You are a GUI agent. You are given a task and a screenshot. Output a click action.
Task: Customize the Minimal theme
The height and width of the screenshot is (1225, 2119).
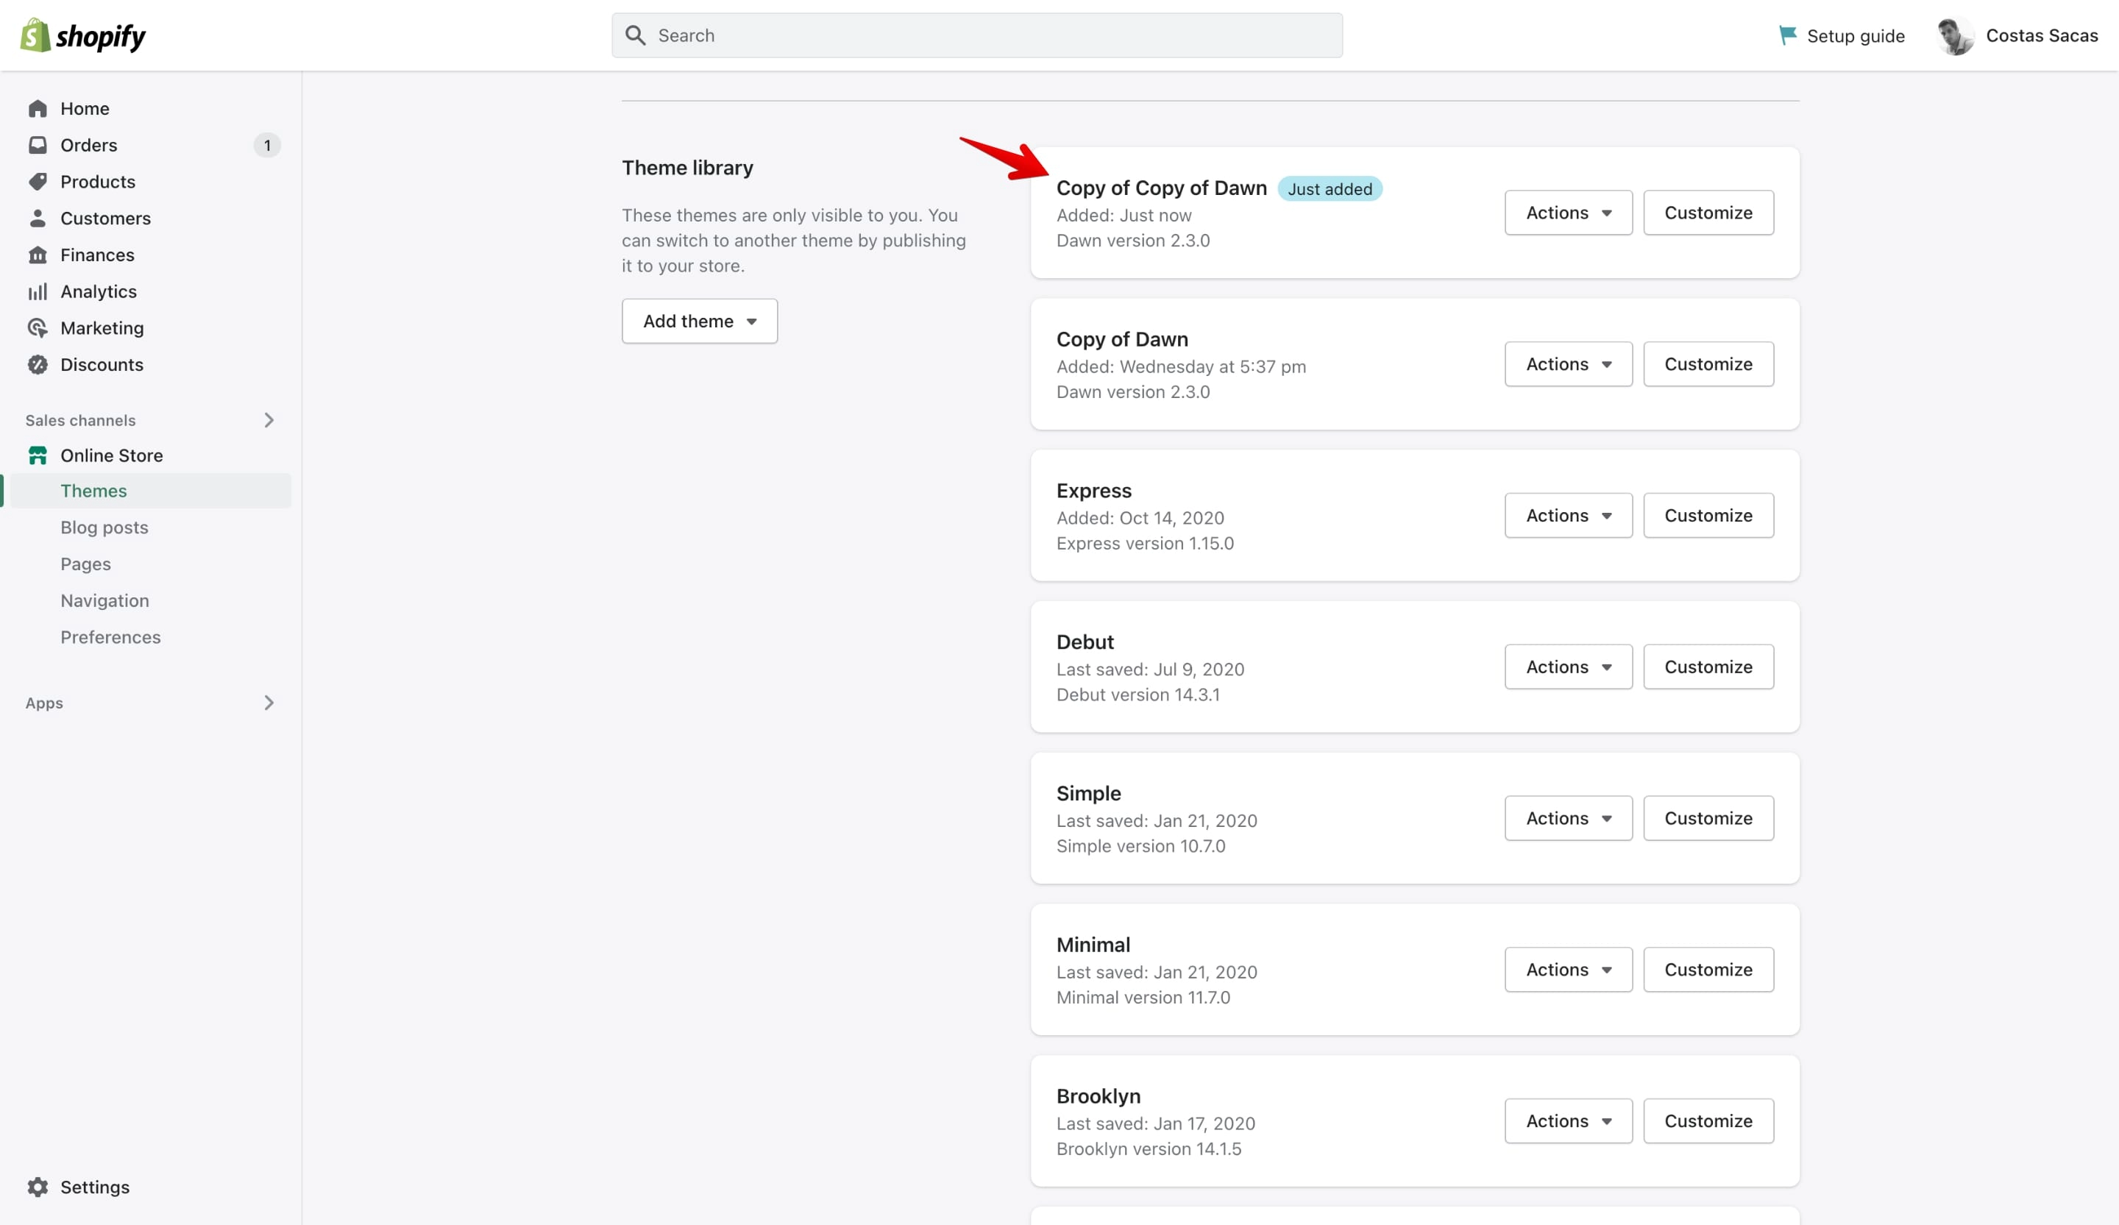1708,970
